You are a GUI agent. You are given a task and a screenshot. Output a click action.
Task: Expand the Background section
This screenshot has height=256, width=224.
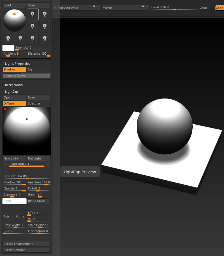(14, 85)
